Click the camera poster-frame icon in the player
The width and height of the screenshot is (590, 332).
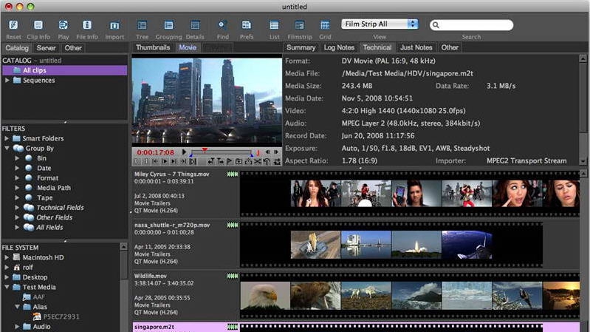(x=239, y=161)
